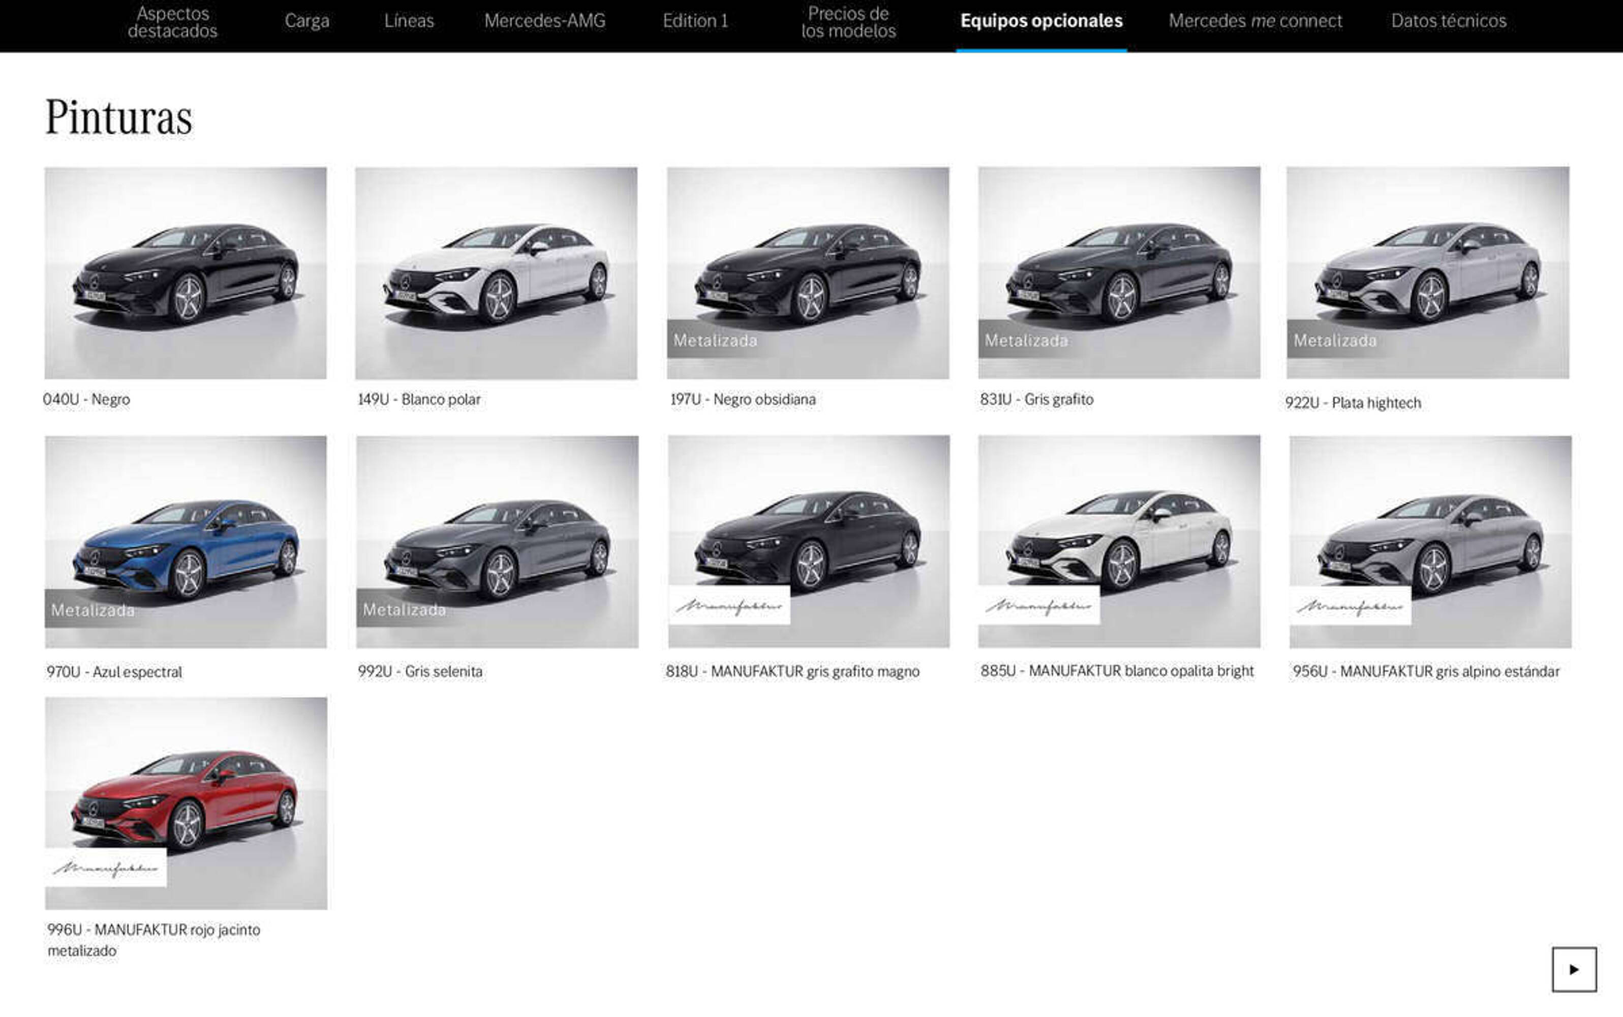Choose the gris alpino estándar car image

pyautogui.click(x=1431, y=542)
